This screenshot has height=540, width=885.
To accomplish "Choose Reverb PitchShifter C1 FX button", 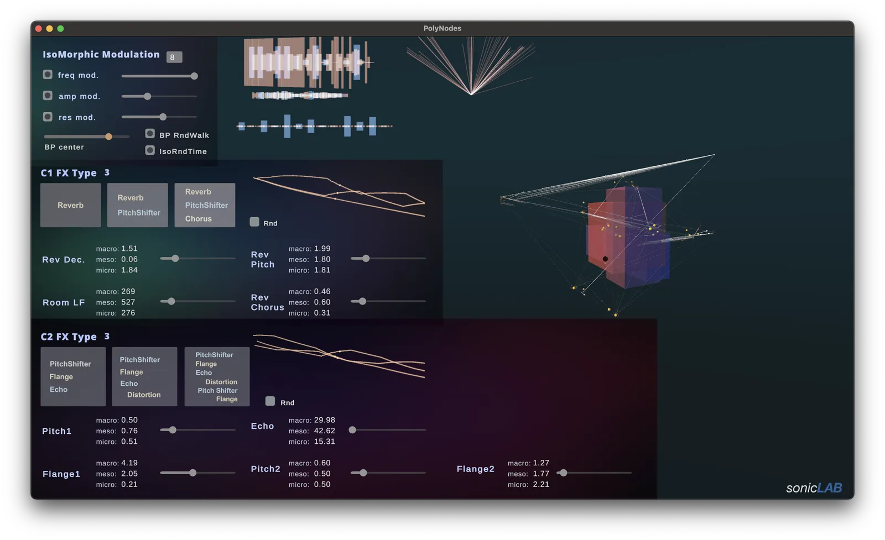I will 138,205.
